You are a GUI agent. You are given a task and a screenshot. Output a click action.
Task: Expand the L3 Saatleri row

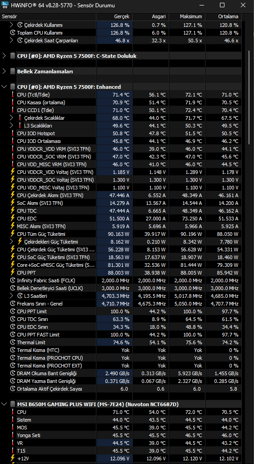coord(11,296)
